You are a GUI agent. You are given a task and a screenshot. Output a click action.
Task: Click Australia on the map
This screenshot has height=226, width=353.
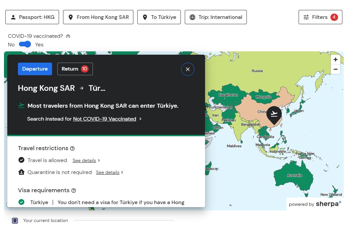pyautogui.click(x=294, y=175)
